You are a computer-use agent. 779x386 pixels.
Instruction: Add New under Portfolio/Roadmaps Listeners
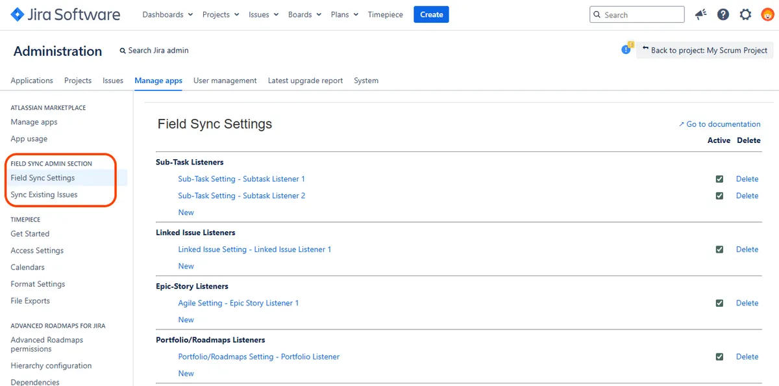[186, 374]
